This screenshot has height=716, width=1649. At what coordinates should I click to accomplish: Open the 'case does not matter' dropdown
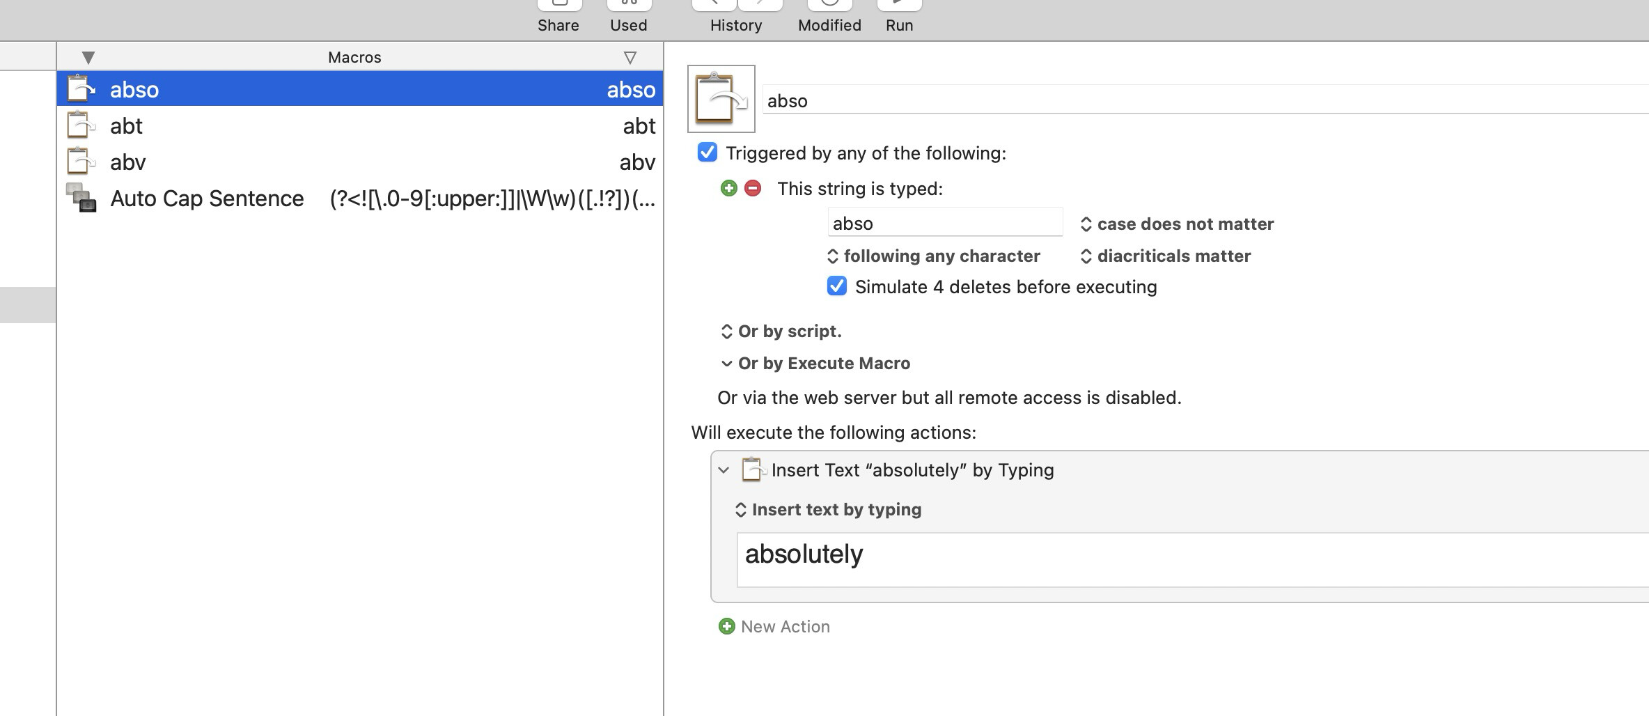point(1177,224)
